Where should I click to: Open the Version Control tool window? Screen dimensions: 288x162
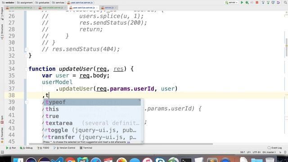[64, 148]
